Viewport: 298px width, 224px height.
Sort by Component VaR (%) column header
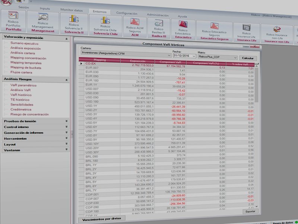click(x=206, y=63)
